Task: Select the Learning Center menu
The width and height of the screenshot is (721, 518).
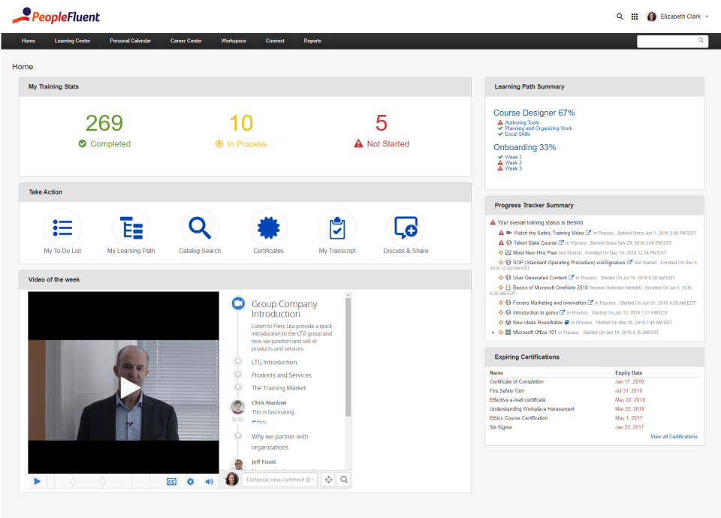Action: pyautogui.click(x=72, y=41)
